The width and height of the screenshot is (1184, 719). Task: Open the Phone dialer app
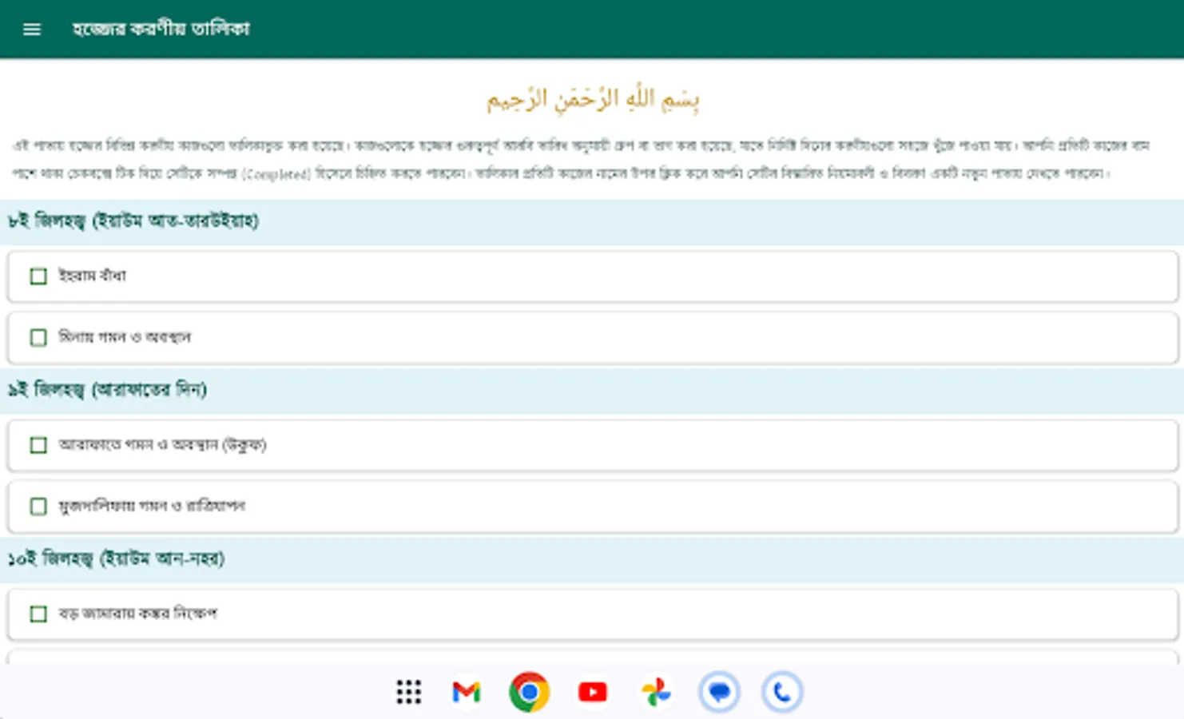(x=781, y=692)
